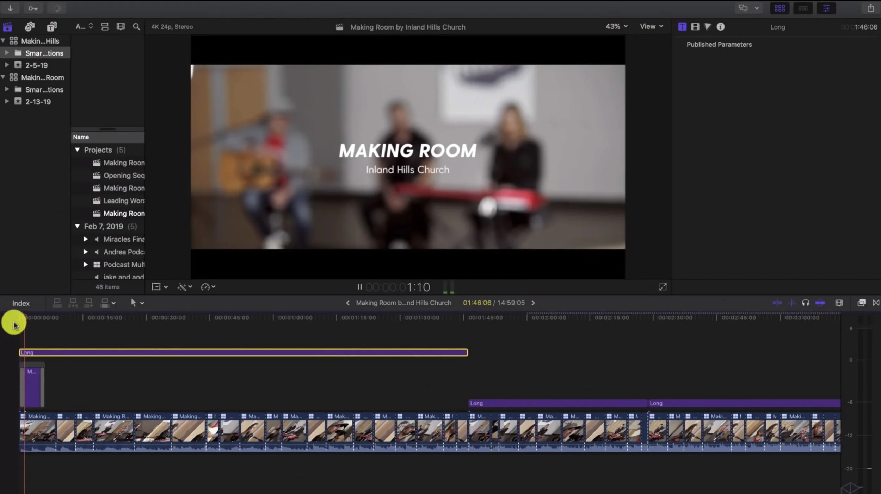Show the effects browser
881x494 pixels.
click(861, 303)
